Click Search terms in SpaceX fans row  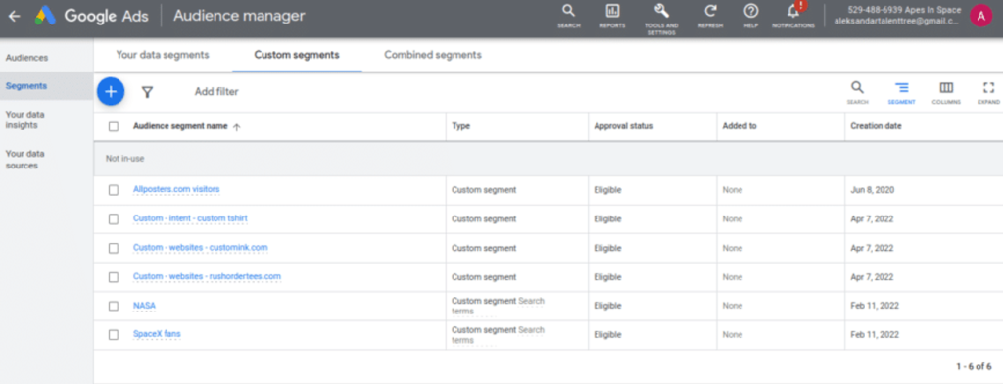pyautogui.click(x=498, y=335)
